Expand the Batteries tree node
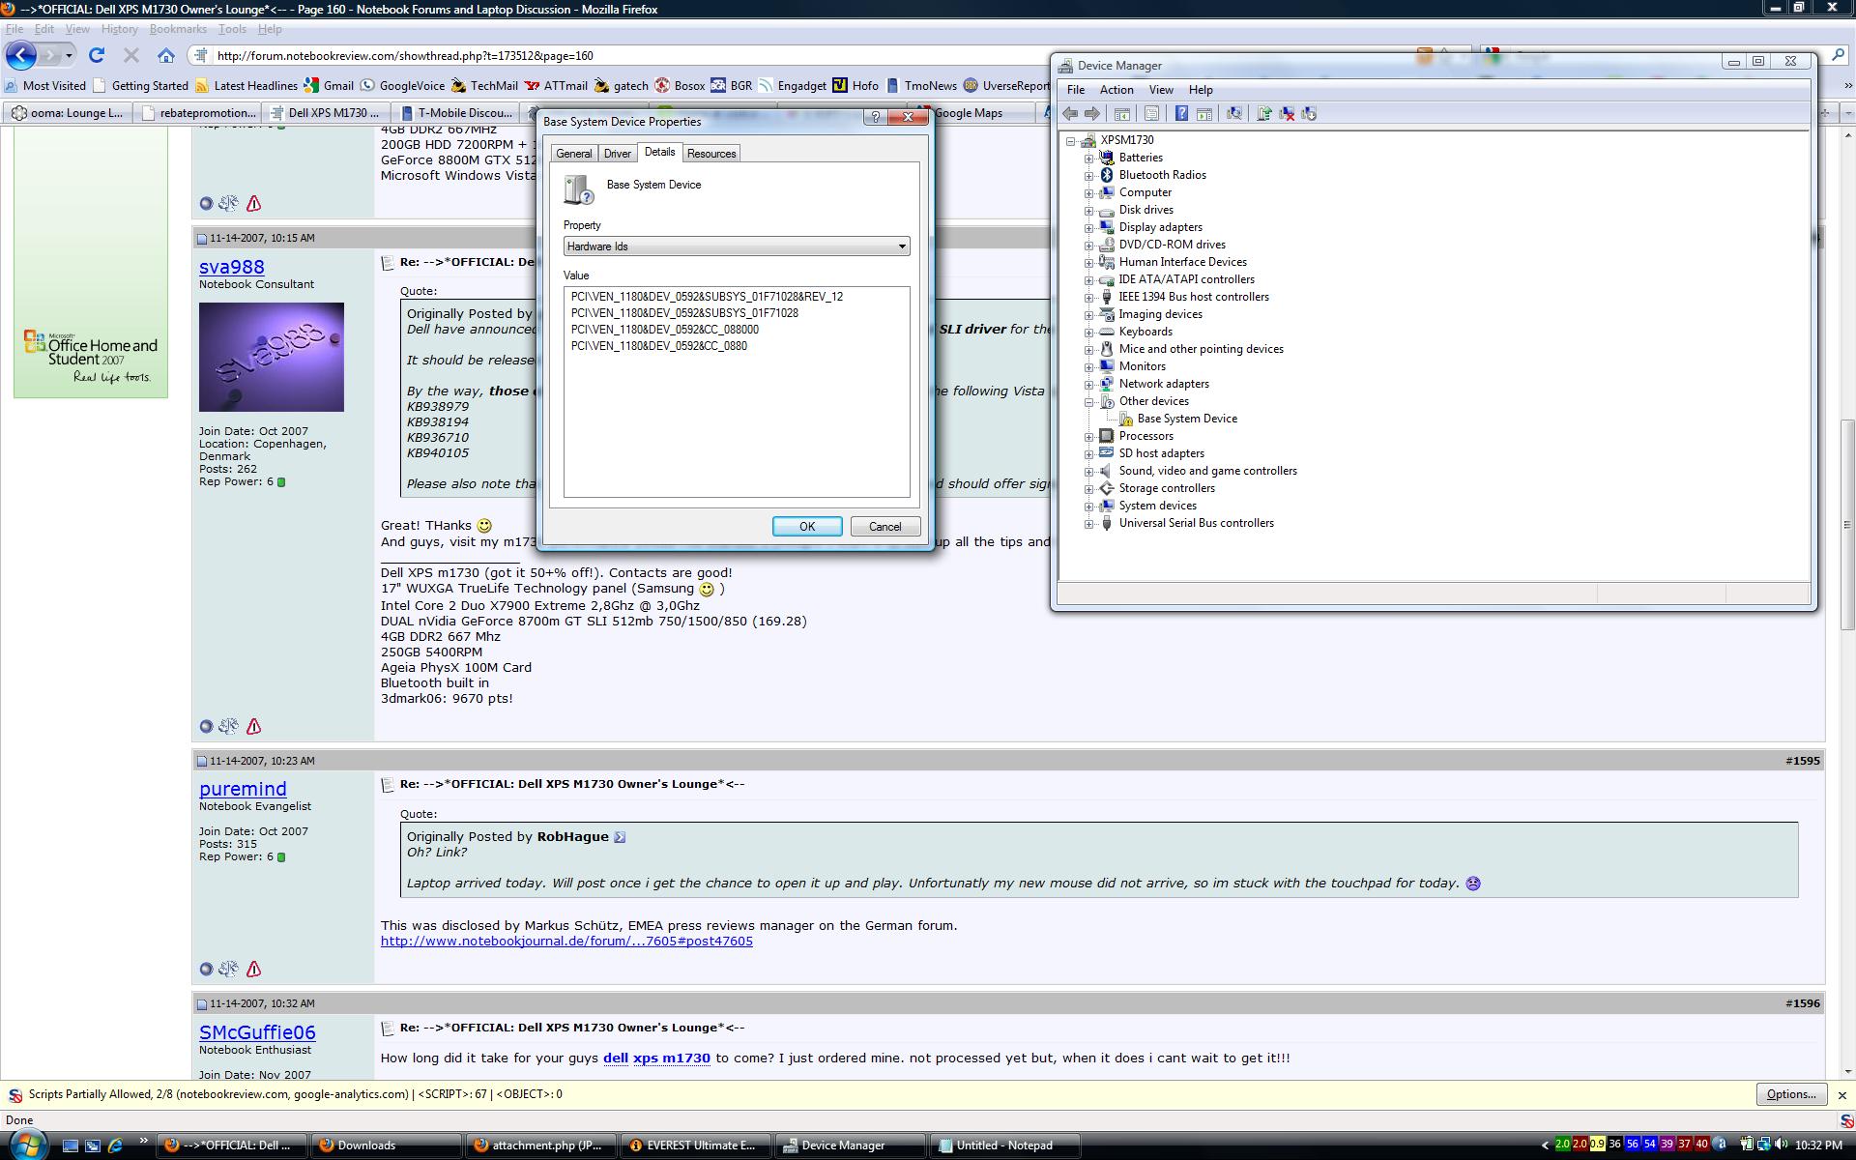The height and width of the screenshot is (1160, 1856). click(x=1089, y=159)
